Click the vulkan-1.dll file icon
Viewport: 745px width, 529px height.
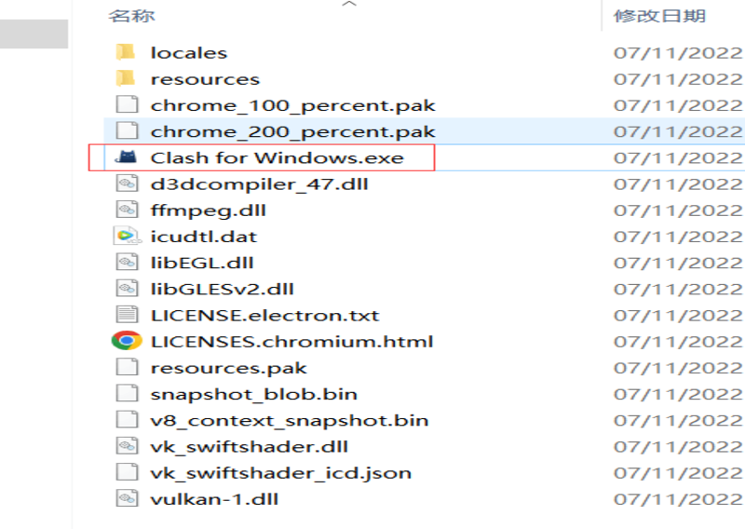point(126,498)
